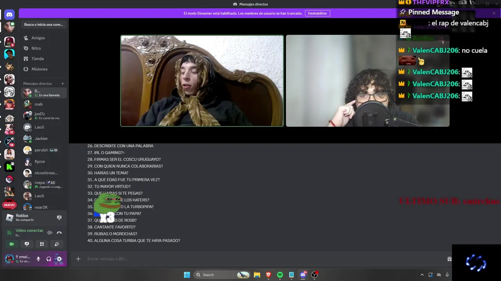Open the Windows Start menu

click(187, 275)
